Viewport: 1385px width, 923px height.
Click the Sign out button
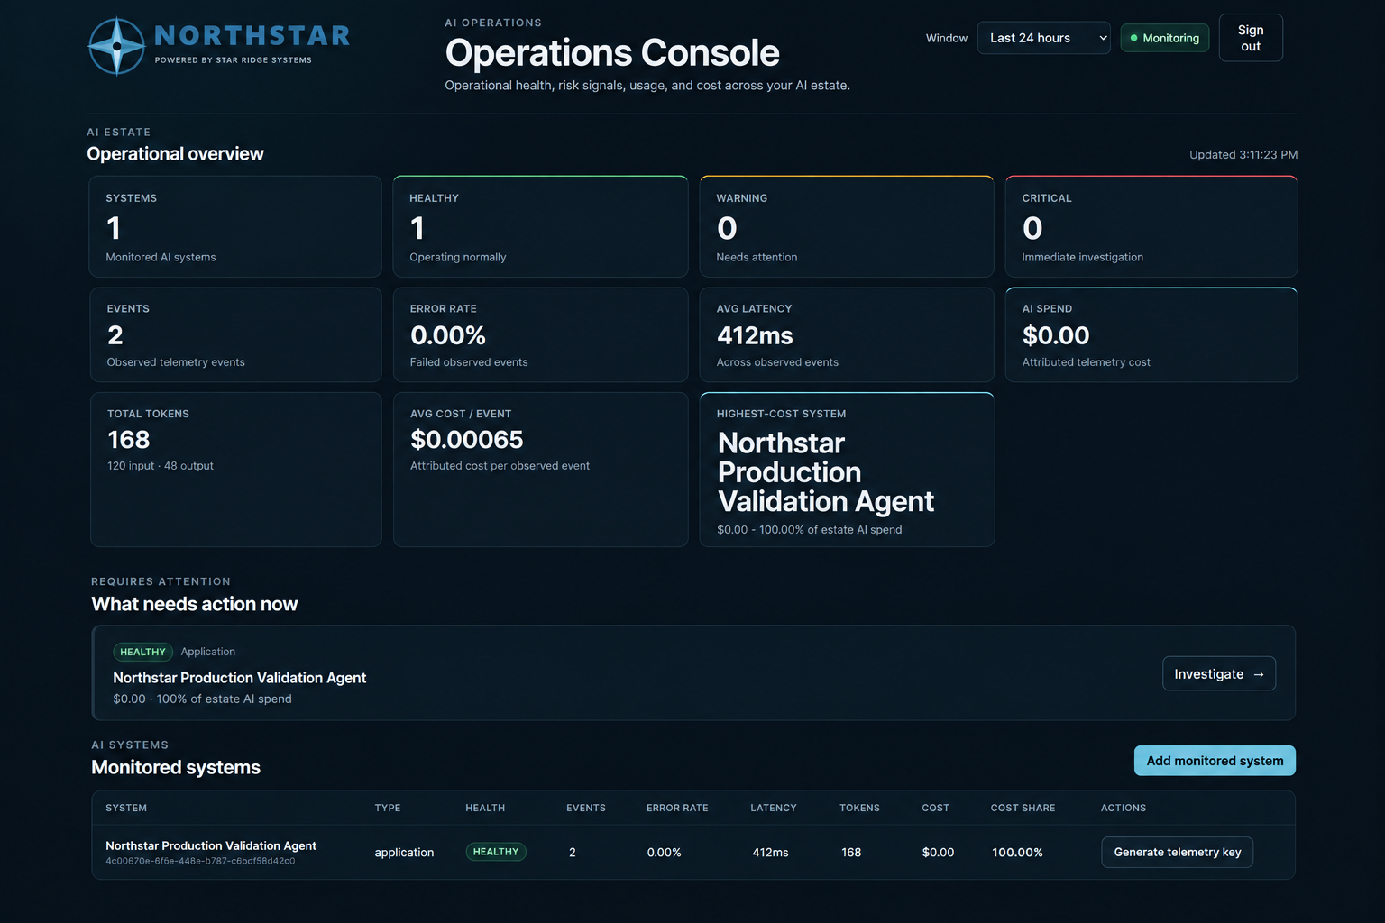point(1250,38)
